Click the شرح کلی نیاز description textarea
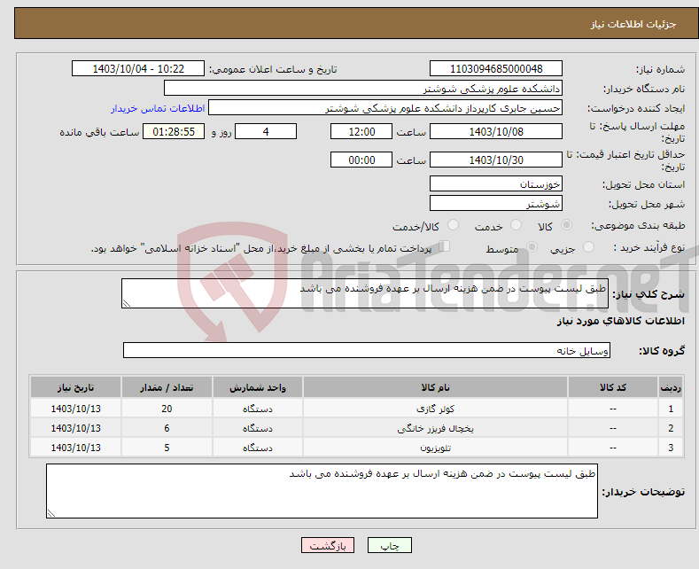699x569 pixels. point(365,293)
